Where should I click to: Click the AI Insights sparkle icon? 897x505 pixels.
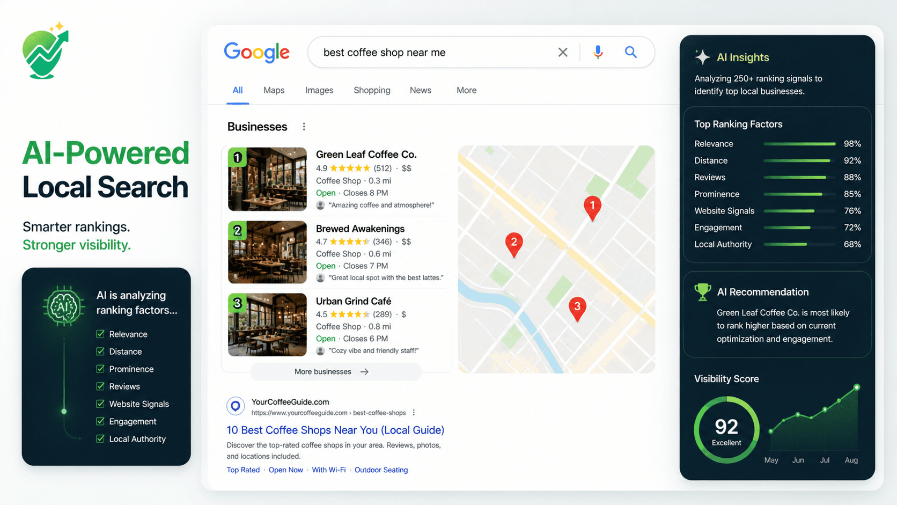pyautogui.click(x=702, y=57)
